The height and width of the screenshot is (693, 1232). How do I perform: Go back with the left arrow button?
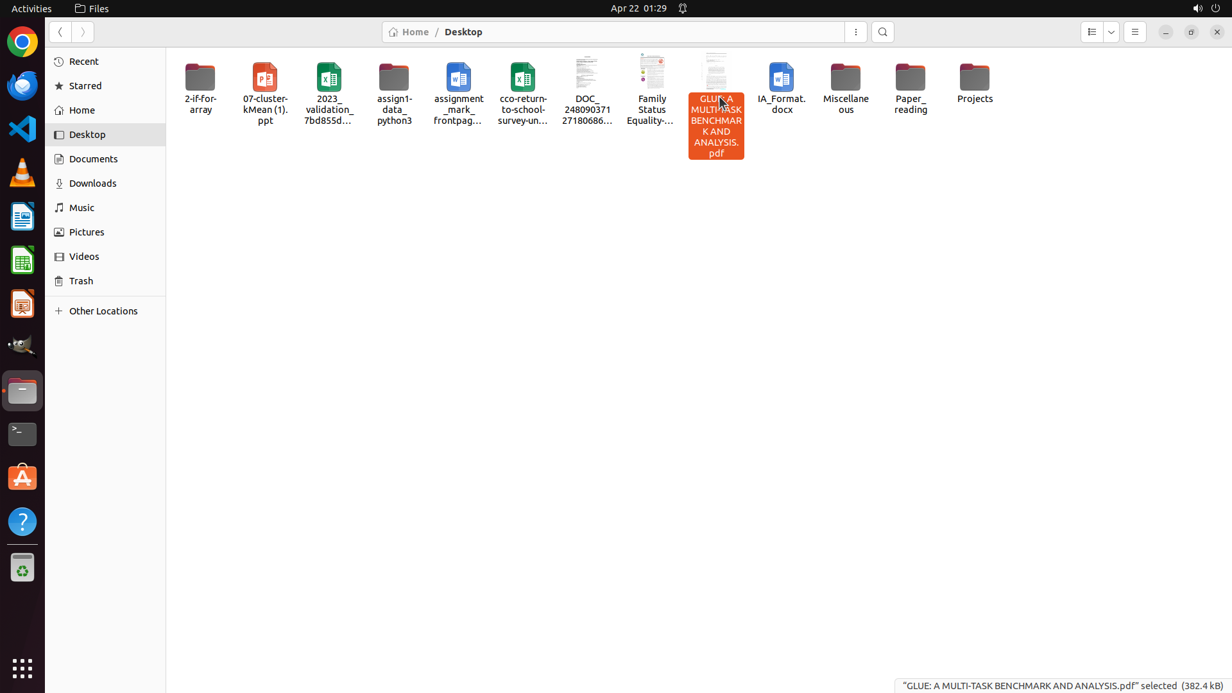(x=60, y=32)
